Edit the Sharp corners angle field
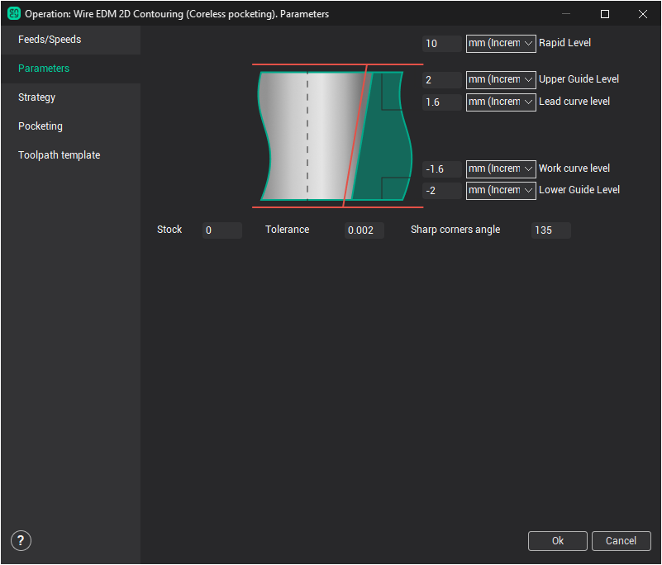 550,230
